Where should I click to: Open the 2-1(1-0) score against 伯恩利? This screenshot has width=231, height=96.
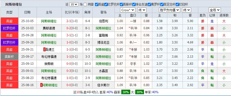[72, 21]
